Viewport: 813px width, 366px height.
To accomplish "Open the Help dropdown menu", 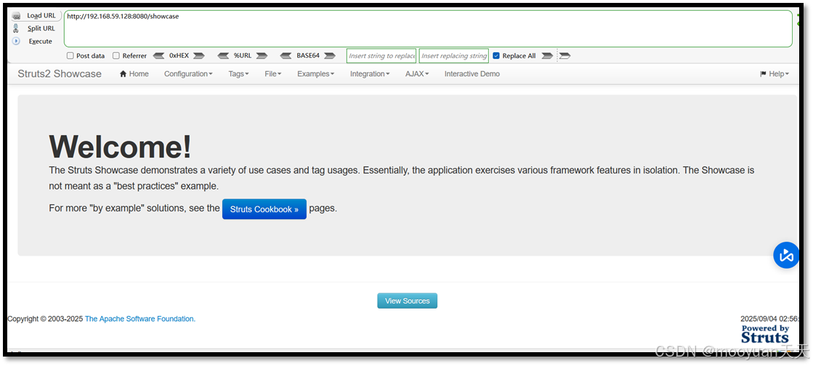I will [774, 73].
